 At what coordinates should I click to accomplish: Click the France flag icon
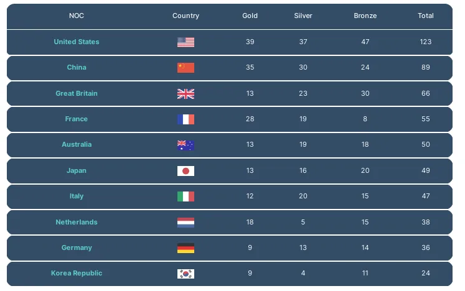point(186,119)
